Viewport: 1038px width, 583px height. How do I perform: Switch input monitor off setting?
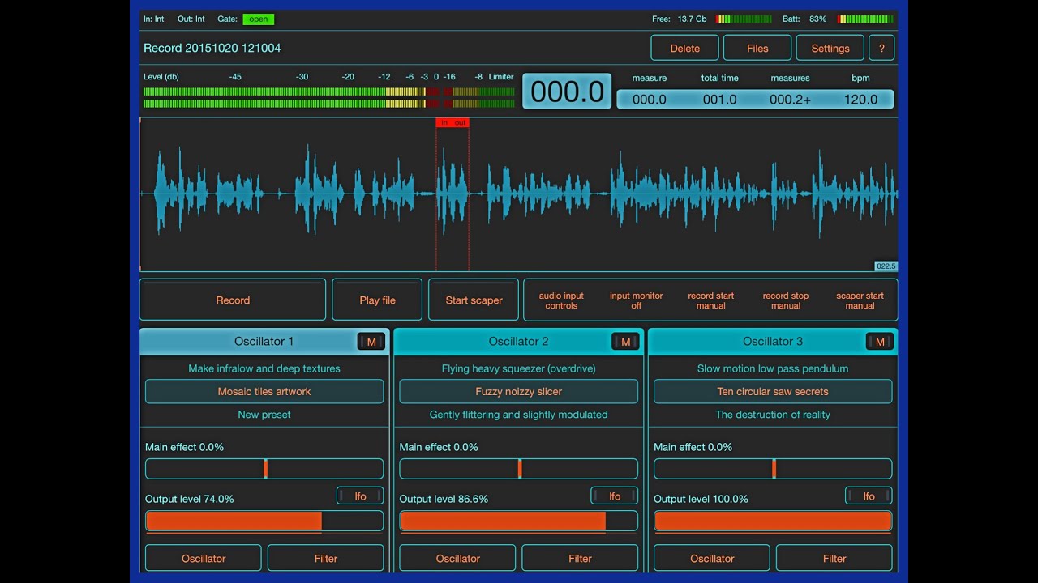(x=636, y=300)
